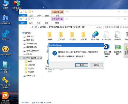Click 否(N) to cancel Ghost
The height and width of the screenshot is (104, 128).
[96, 65]
